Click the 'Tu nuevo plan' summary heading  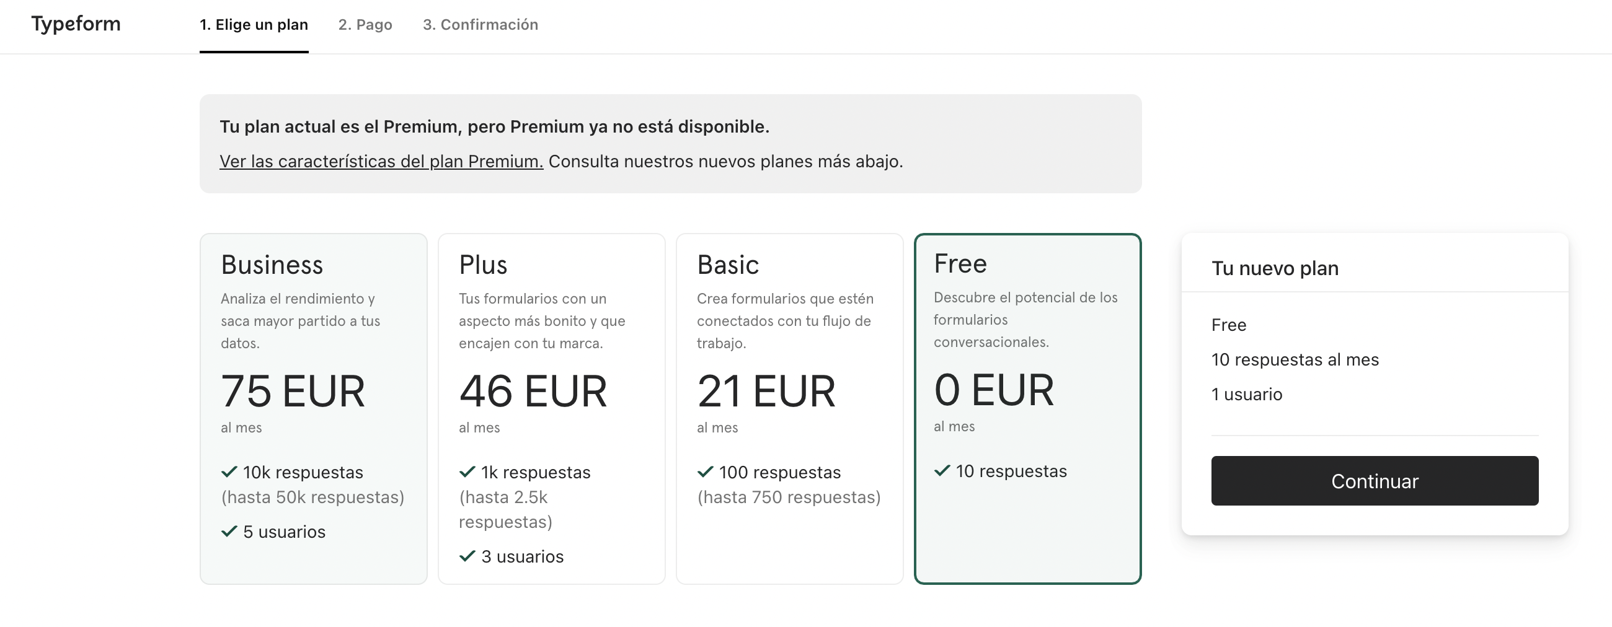(1275, 268)
